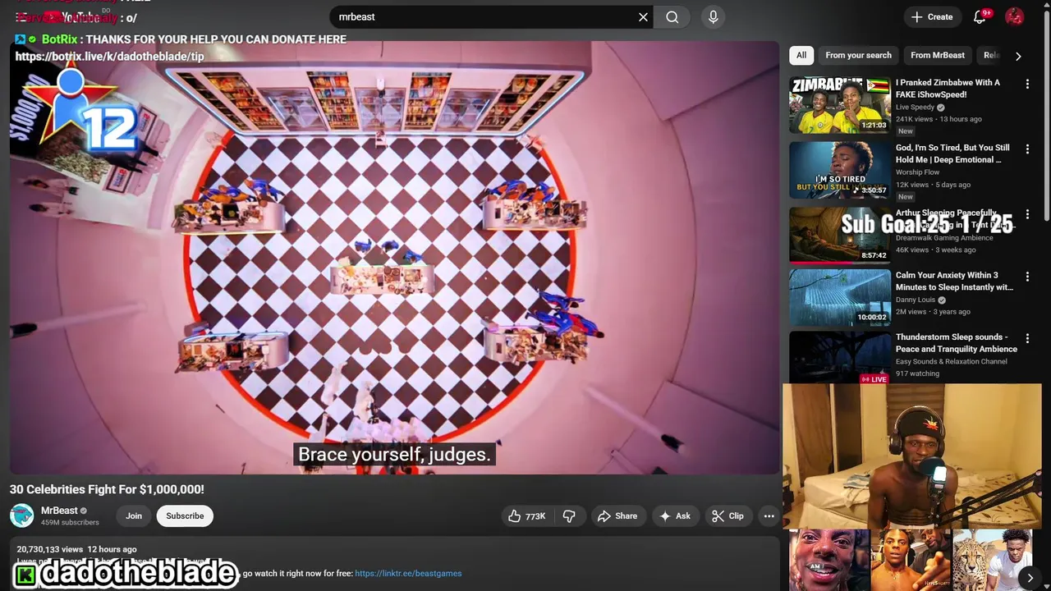1051x591 pixels.
Task: Select the From MrBeast chip
Action: coord(938,55)
